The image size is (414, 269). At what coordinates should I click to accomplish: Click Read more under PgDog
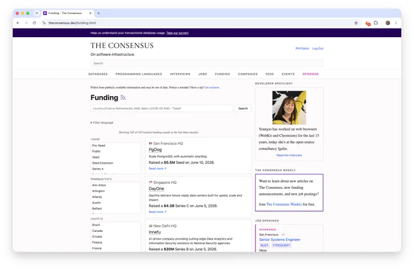coord(157,169)
